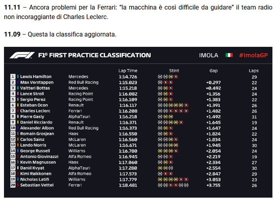Click the position 20 badge beside Sebastian Vettel

(x=13, y=185)
